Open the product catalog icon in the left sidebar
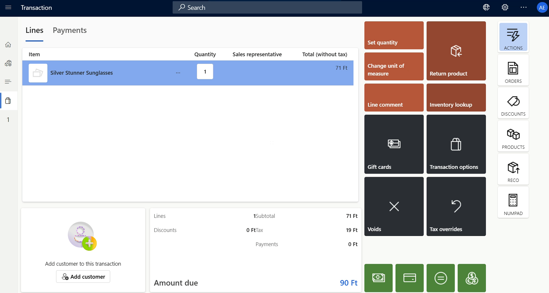This screenshot has width=549, height=293. click(8, 63)
